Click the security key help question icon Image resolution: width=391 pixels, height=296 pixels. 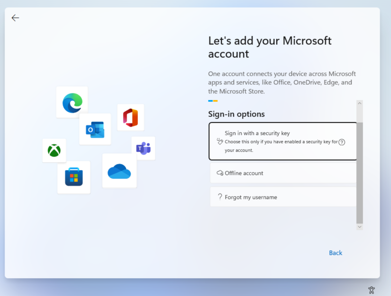click(342, 142)
